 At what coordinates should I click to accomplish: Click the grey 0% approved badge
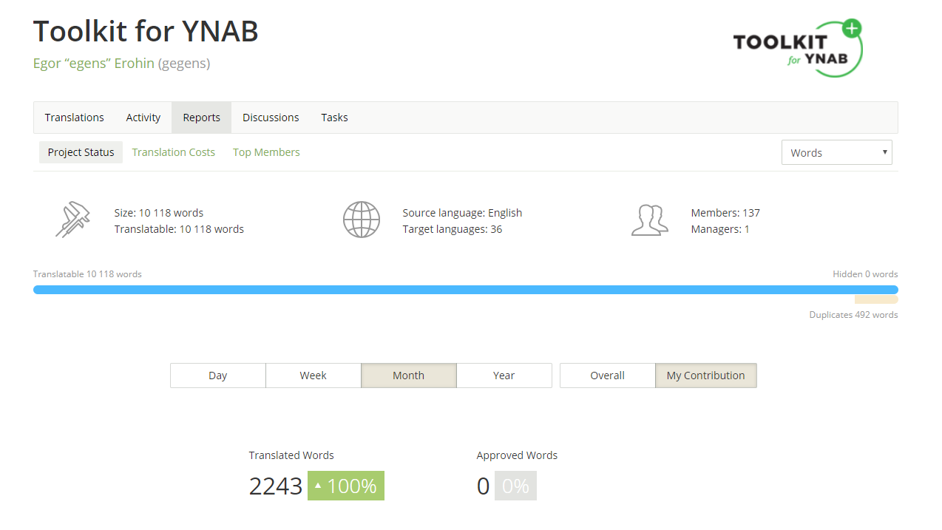515,486
